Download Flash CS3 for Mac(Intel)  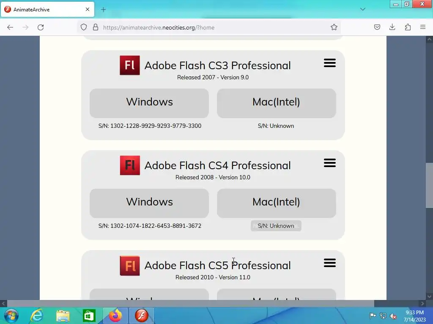pyautogui.click(x=277, y=103)
